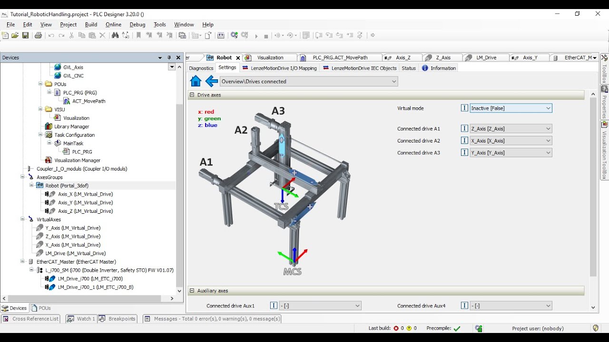Viewport: 609px width, 342px height.
Task: Open the Messages pane
Action: (x=212, y=319)
